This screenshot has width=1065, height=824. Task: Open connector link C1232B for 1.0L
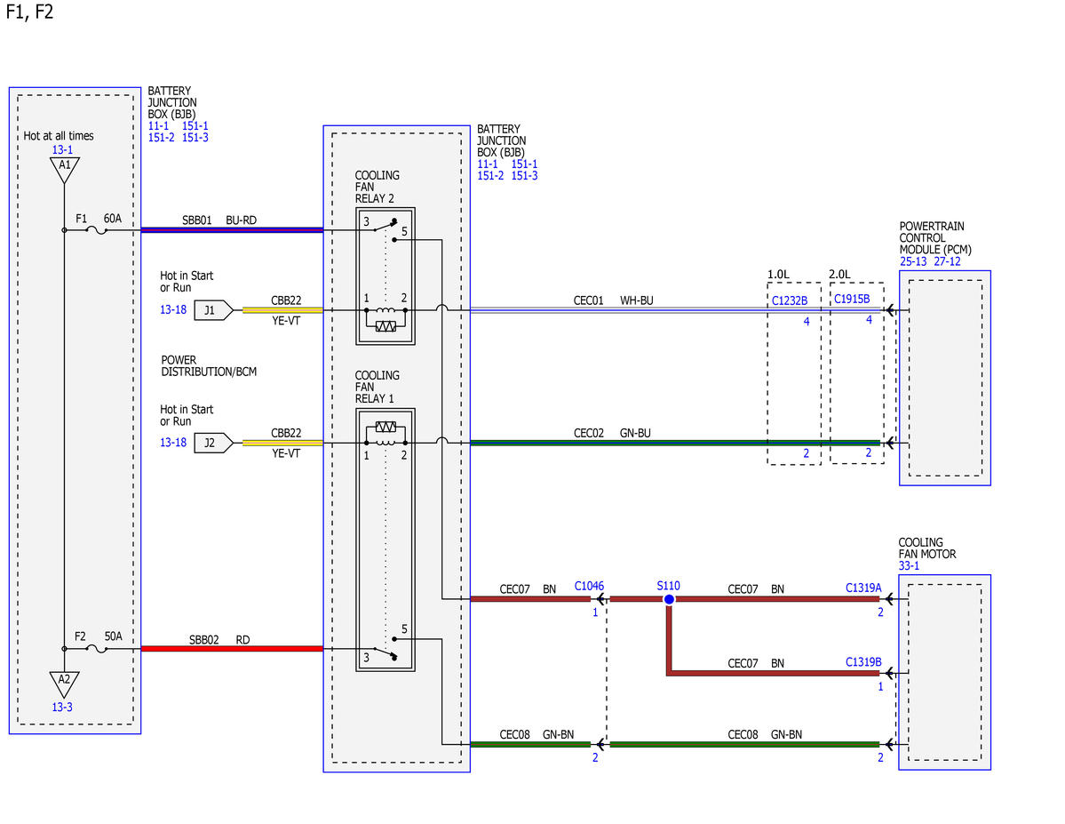click(790, 300)
